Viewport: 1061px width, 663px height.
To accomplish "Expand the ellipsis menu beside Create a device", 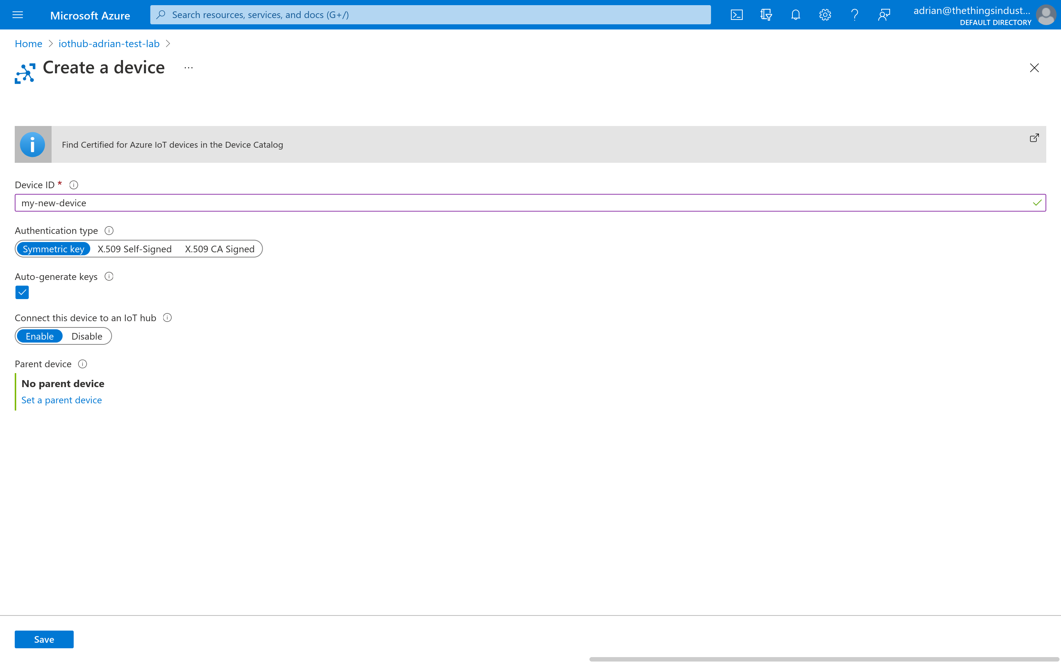I will 189,67.
